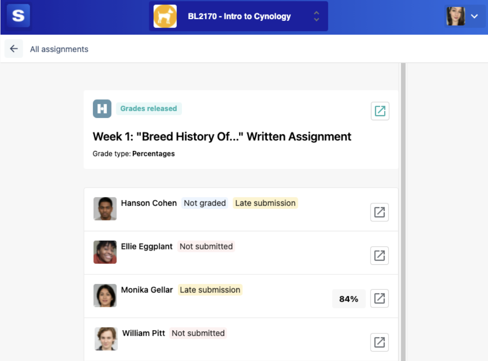This screenshot has width=488, height=361.
Task: Click Monika Gellar's avatar
Action: point(105,295)
